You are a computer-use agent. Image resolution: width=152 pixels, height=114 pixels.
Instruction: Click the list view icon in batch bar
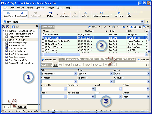click(x=113, y=27)
